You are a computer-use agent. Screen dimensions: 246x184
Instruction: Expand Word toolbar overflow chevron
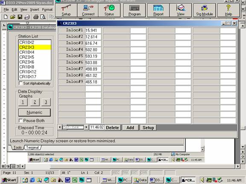244,16
